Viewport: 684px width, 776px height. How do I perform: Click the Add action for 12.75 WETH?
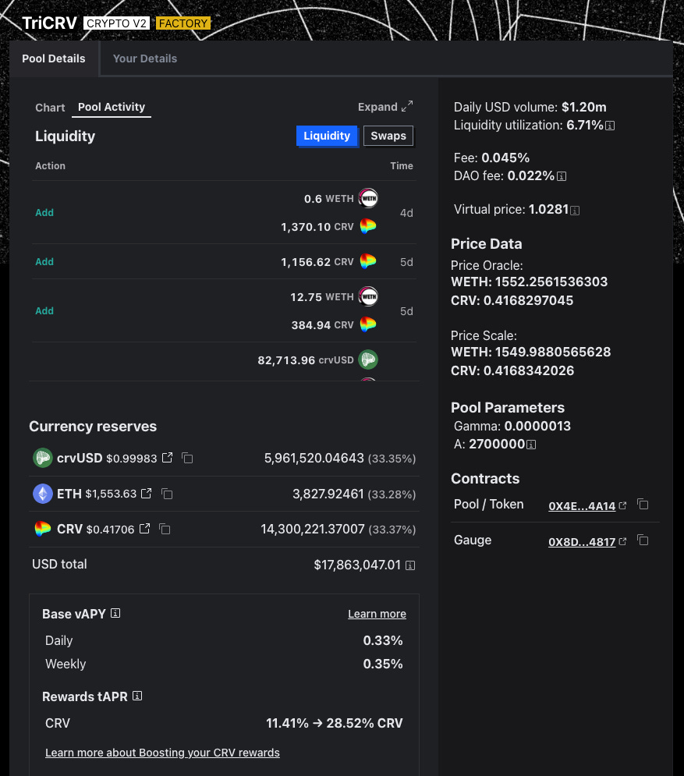[44, 311]
